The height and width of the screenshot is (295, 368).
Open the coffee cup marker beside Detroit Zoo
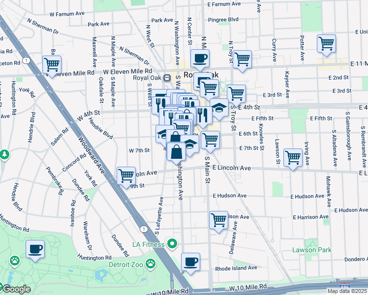[x=35, y=249]
